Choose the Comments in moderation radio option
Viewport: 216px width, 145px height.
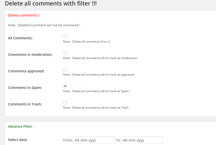coord(65,53)
